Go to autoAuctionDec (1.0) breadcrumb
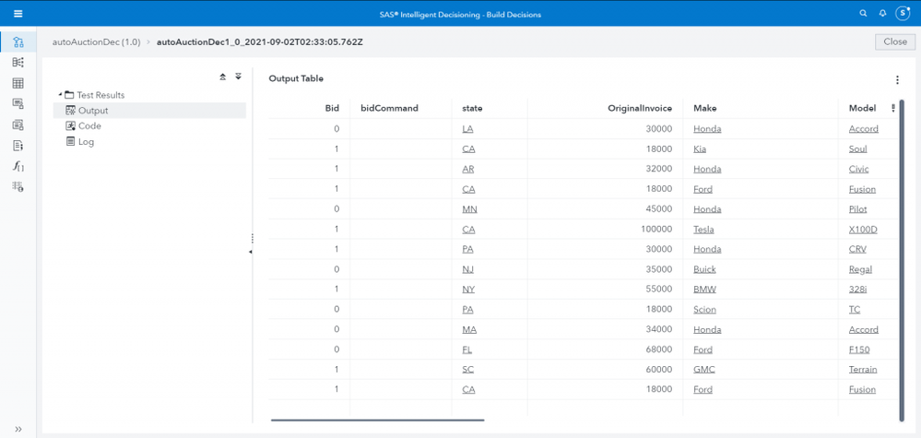 click(96, 42)
